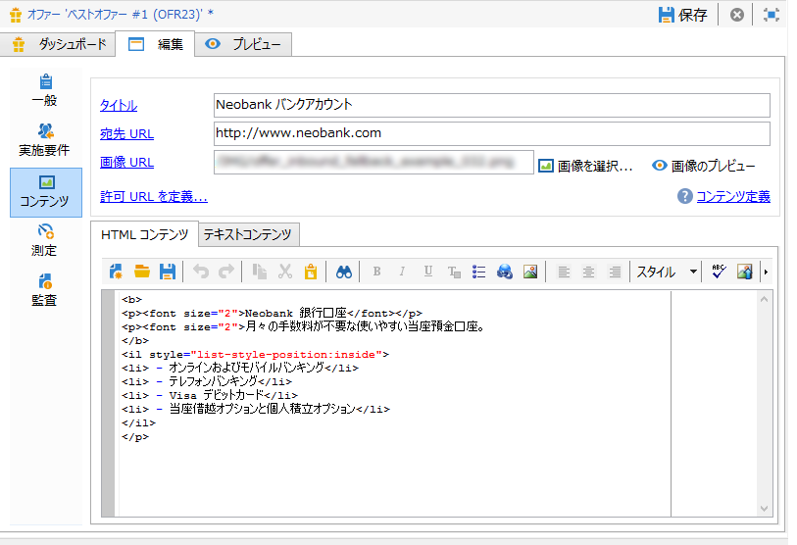Open the プレビュー tab
This screenshot has width=797, height=545.
(243, 44)
